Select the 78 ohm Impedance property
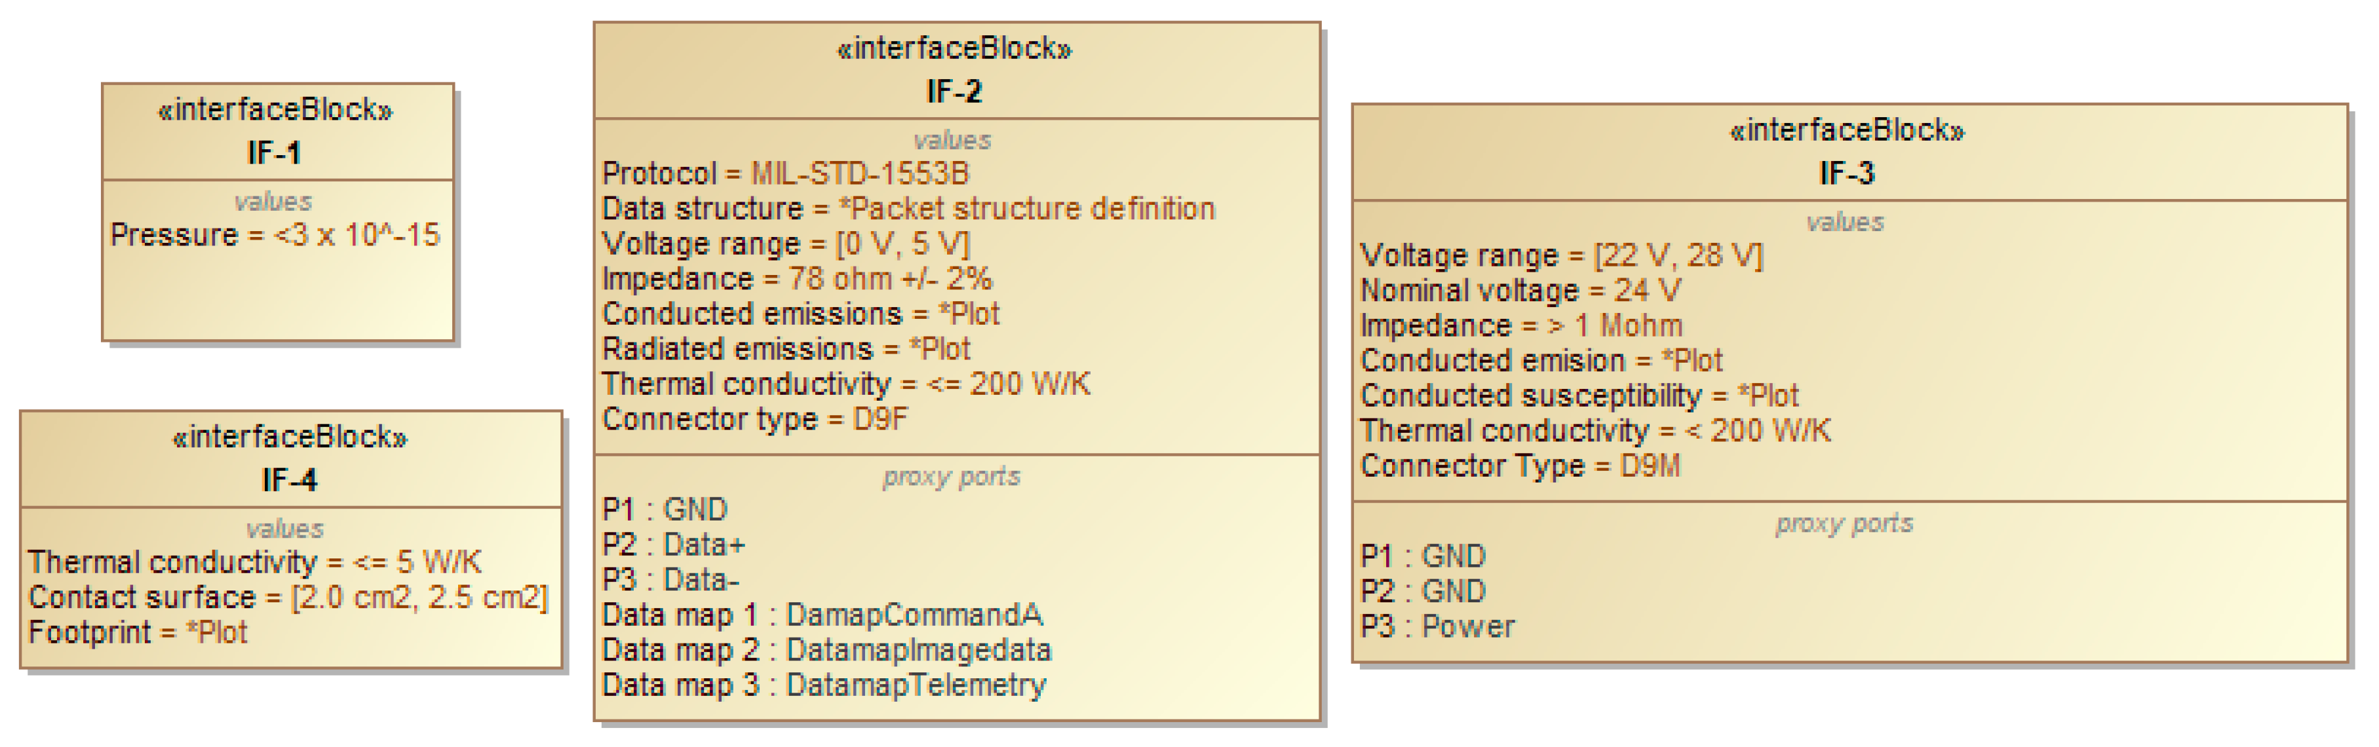Screen dimensions: 2379x747 click(x=797, y=278)
